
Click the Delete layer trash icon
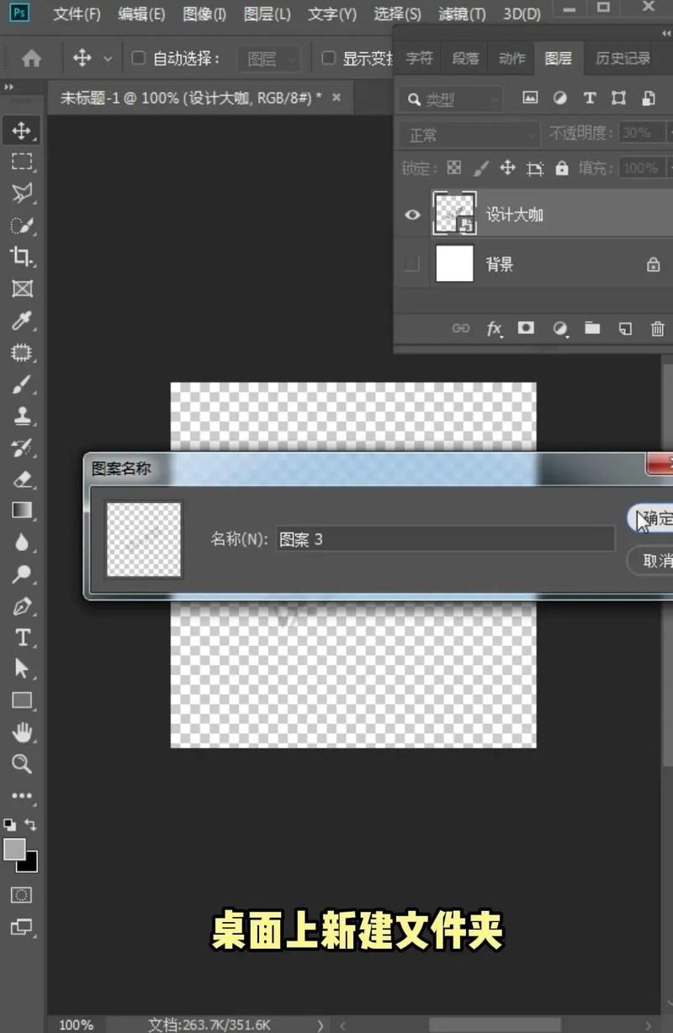click(x=657, y=329)
